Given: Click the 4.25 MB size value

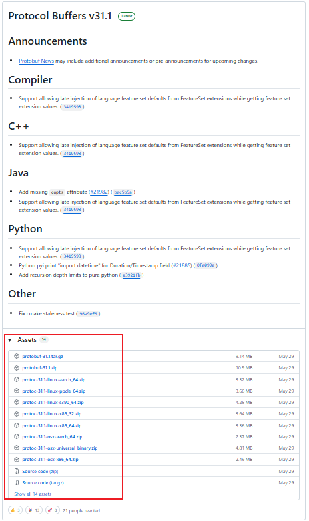Looking at the screenshot, I should 244,402.
